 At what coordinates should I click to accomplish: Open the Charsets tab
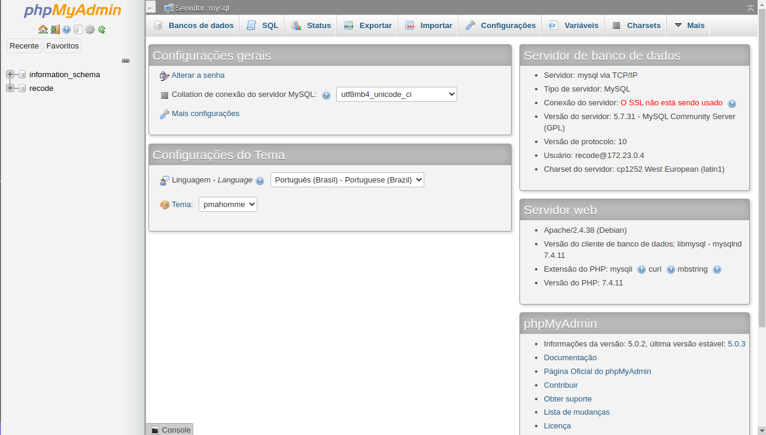click(x=636, y=26)
